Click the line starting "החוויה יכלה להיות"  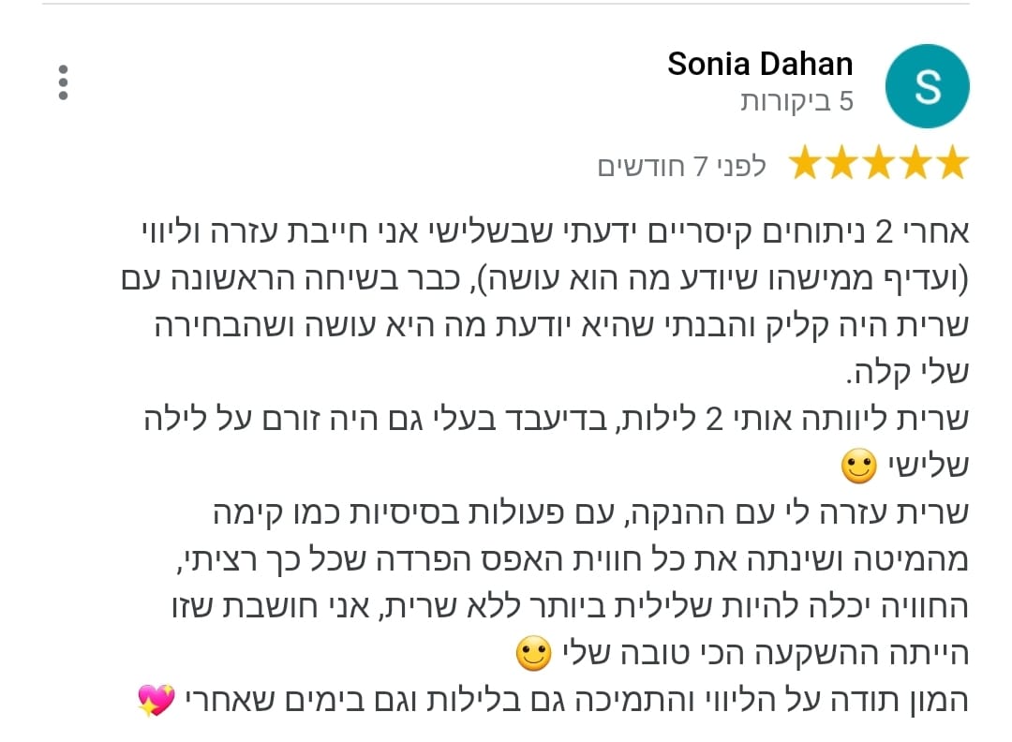pos(555,607)
